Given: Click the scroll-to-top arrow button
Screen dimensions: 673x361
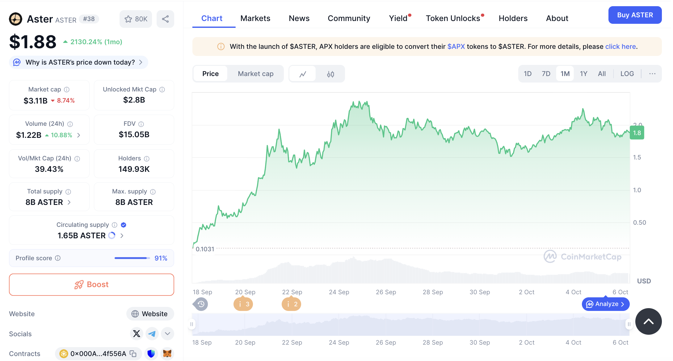Looking at the screenshot, I should pyautogui.click(x=648, y=321).
